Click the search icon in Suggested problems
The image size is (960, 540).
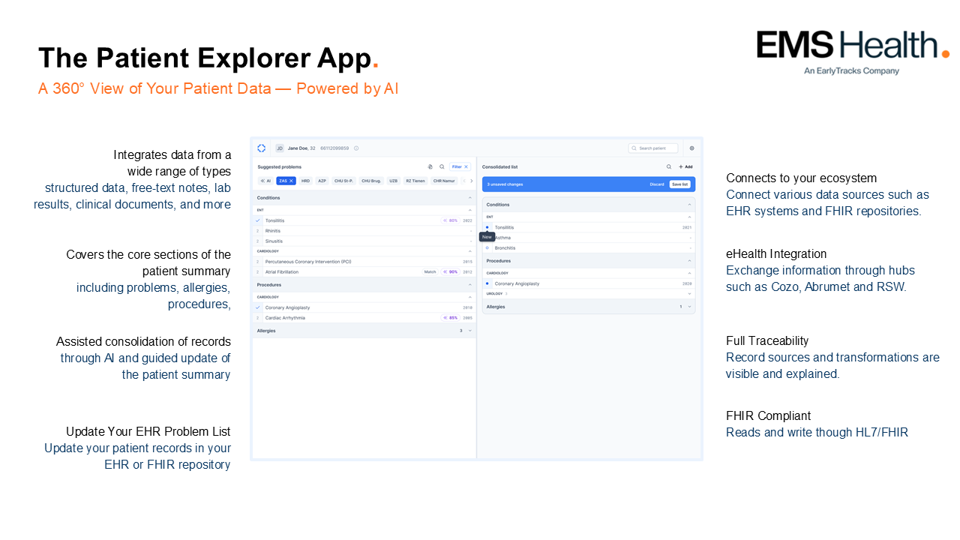tap(442, 166)
